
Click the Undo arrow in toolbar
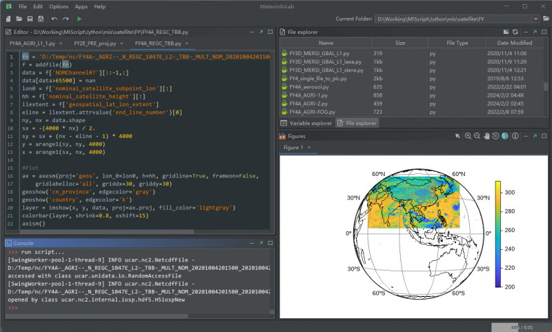coord(53,19)
